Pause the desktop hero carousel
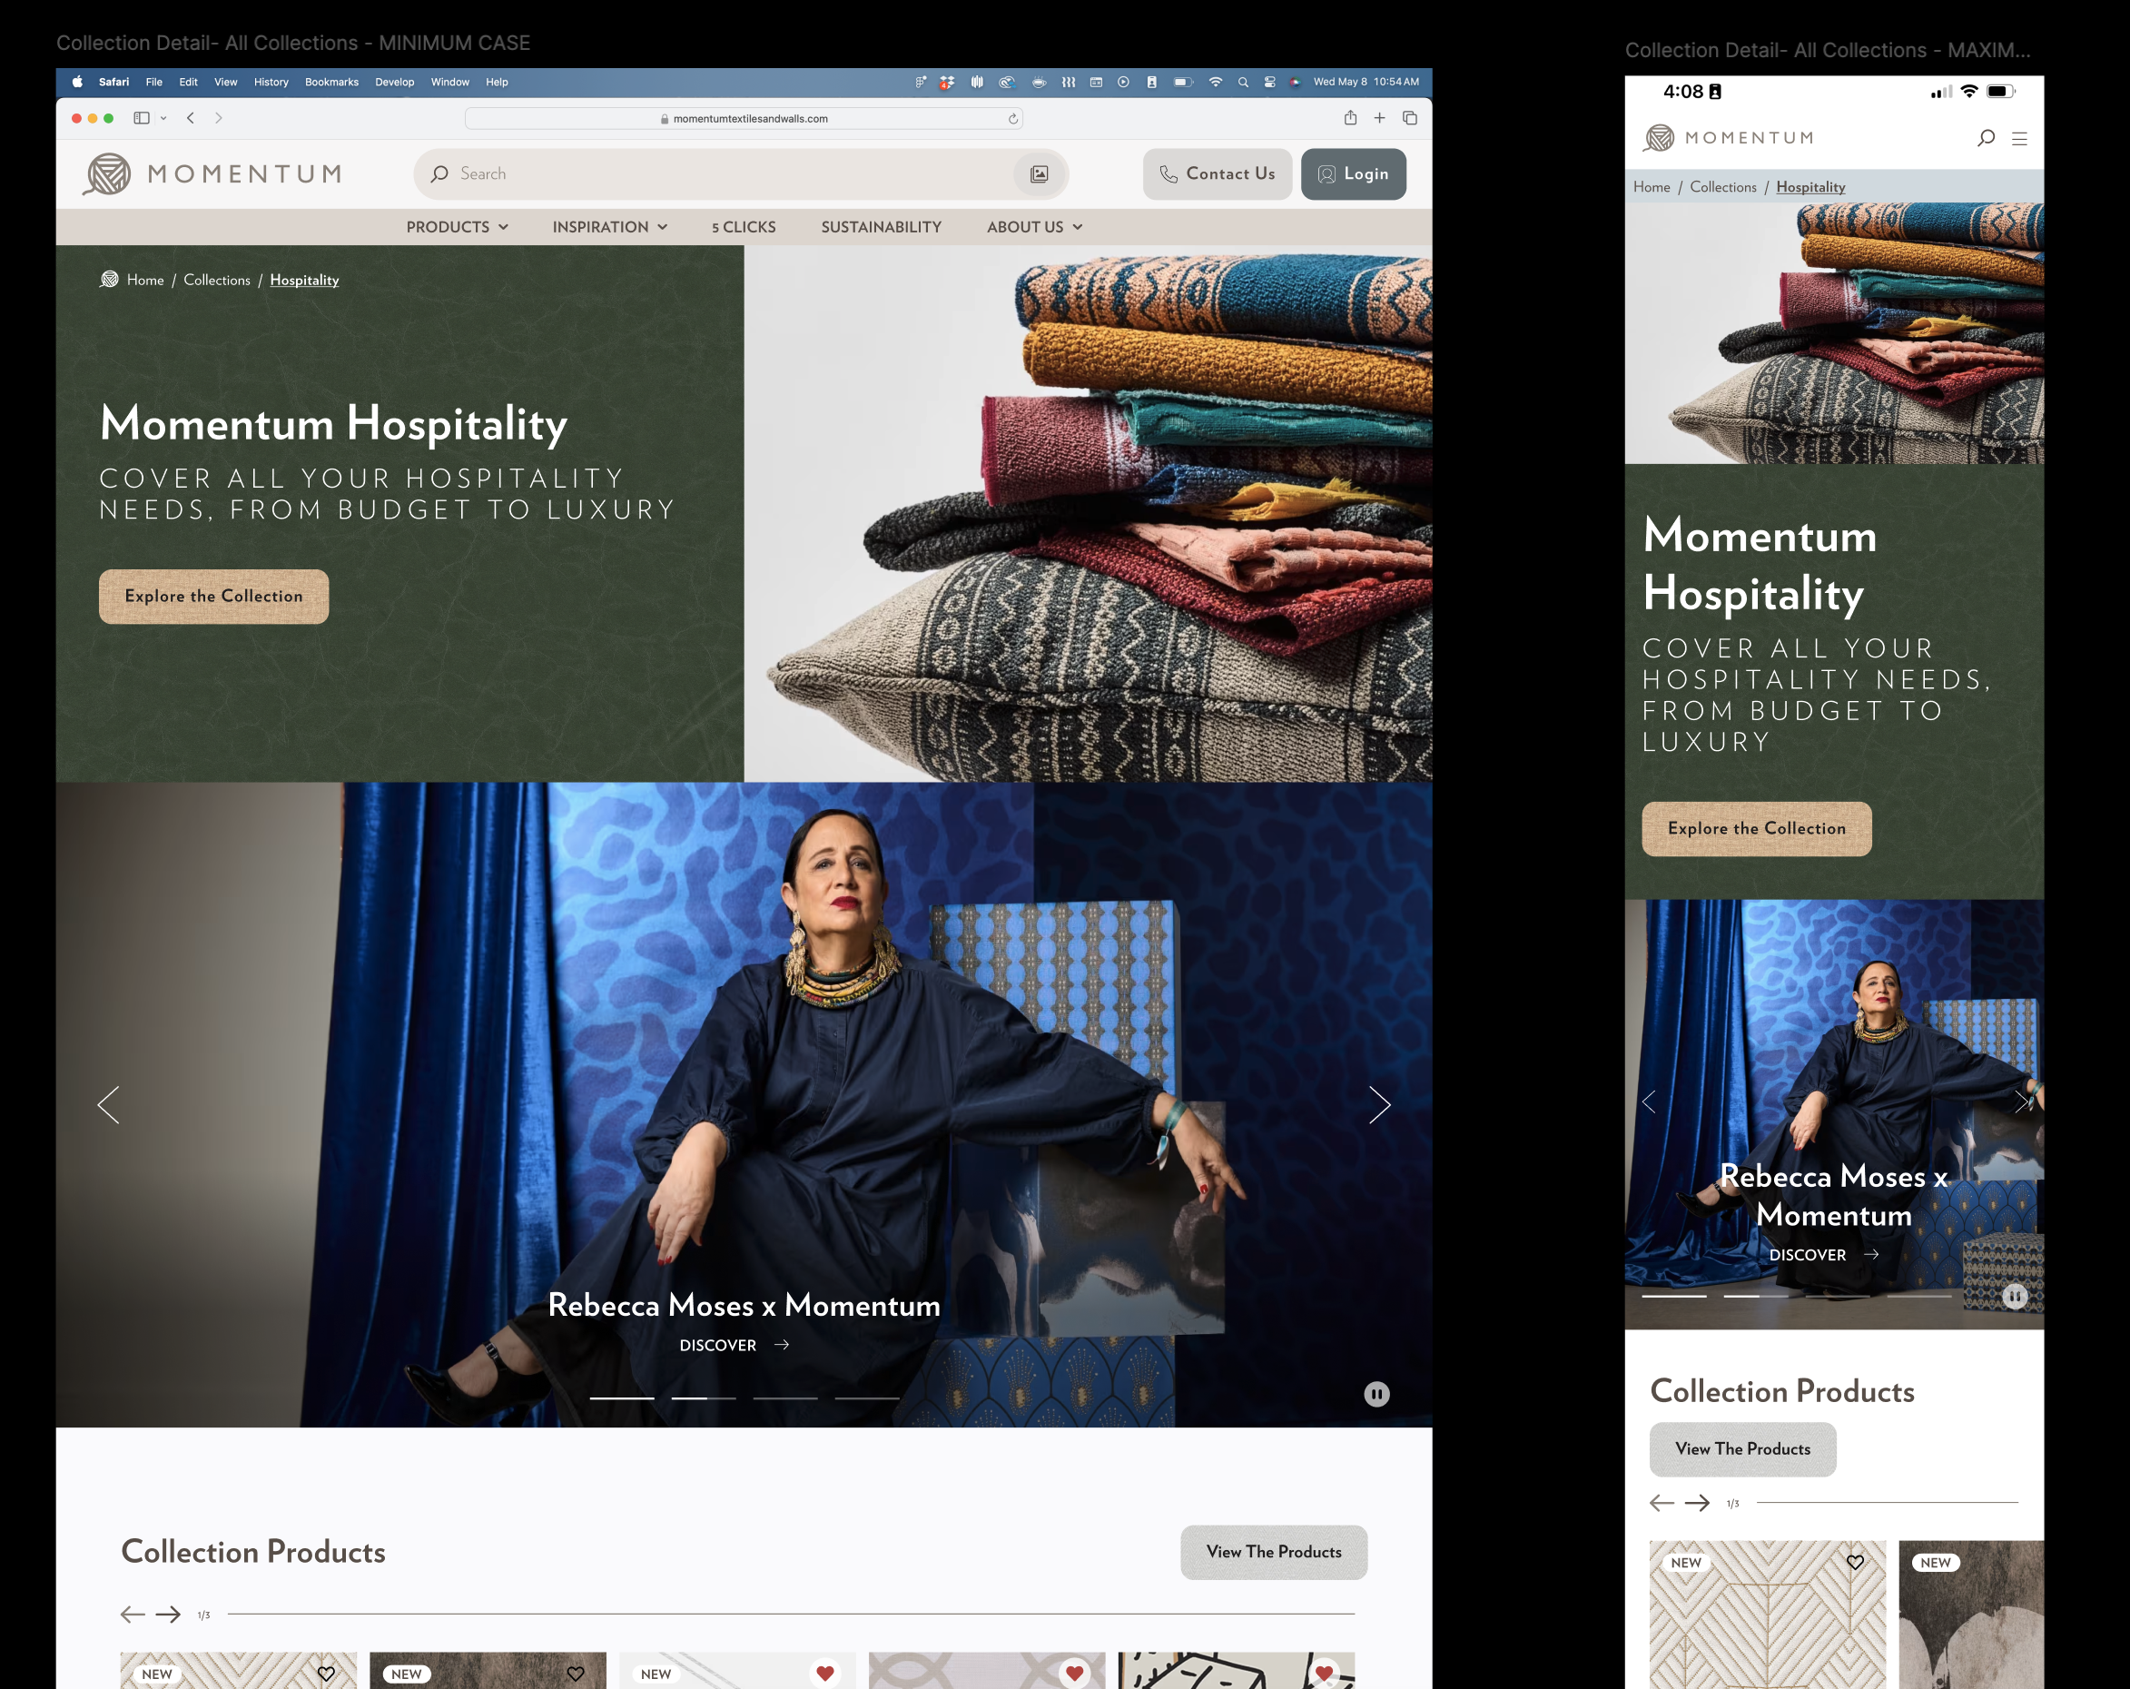Image resolution: width=2130 pixels, height=1689 pixels. pyautogui.click(x=1376, y=1394)
